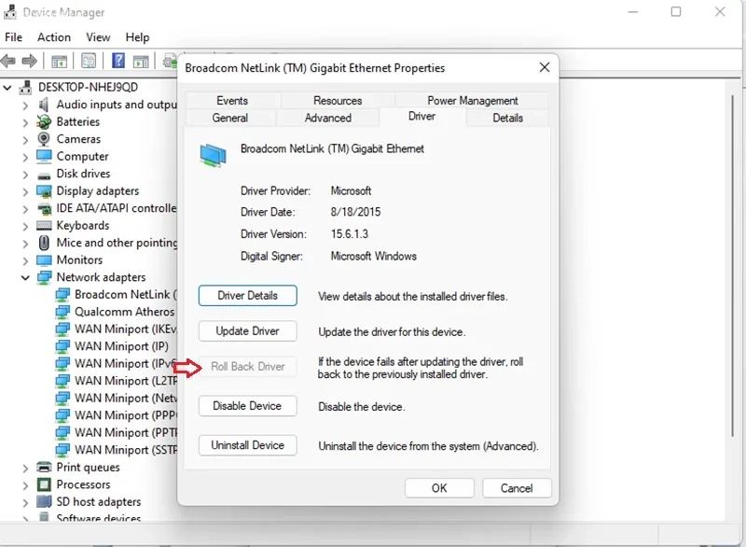746x547 pixels.
Task: Click the Properties toolbar icon
Action: click(89, 62)
